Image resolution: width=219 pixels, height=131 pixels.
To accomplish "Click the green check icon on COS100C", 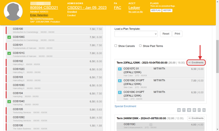I will (9, 37).
